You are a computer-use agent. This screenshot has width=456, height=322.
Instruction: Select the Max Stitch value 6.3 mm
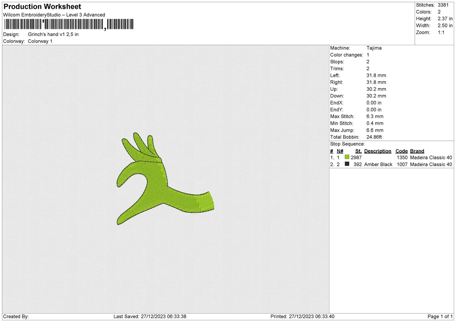[375, 116]
